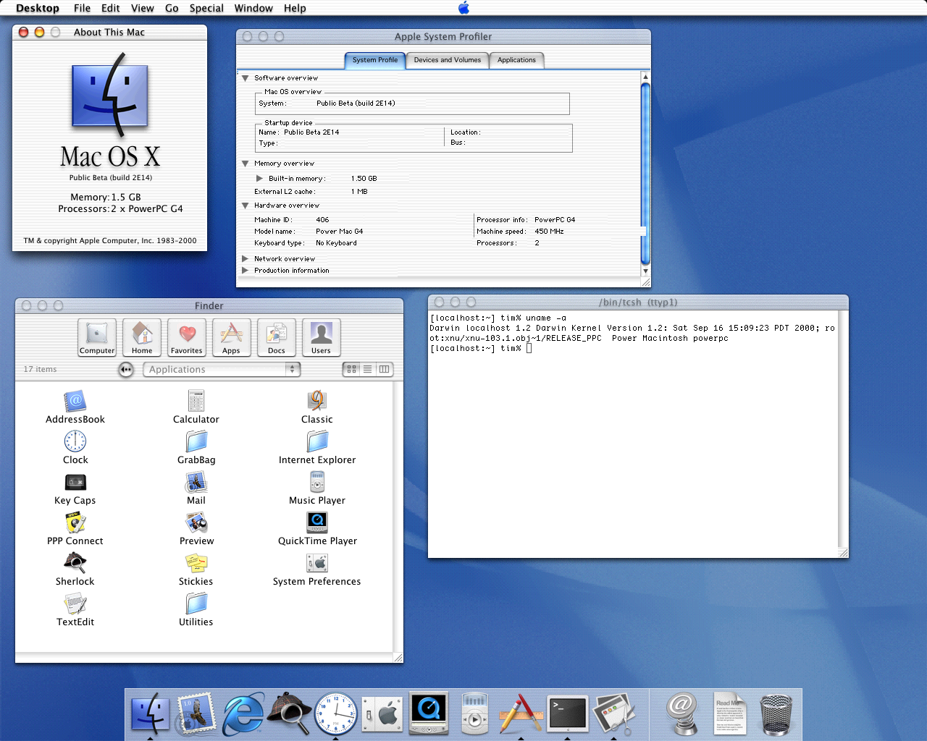
Task: Open Music Player from the Dock
Action: [474, 713]
